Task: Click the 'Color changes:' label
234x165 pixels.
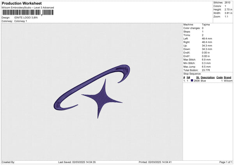Action: 192,28
